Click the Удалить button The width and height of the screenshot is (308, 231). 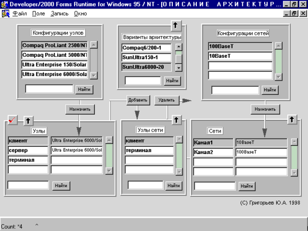(x=167, y=100)
